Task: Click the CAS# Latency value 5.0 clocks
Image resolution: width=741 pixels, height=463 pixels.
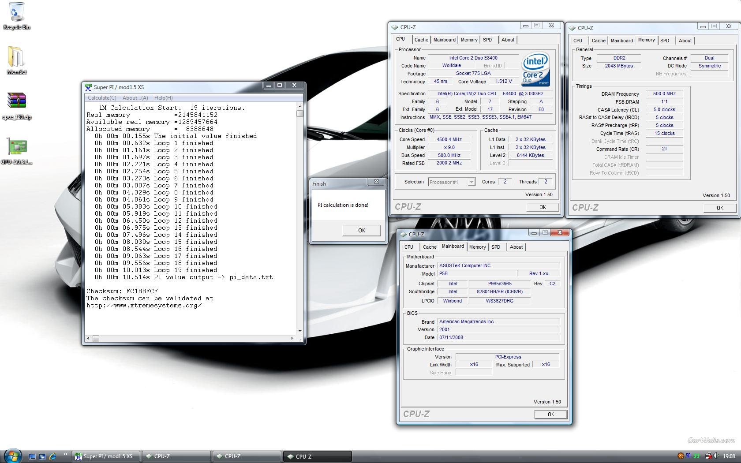Action: pos(664,109)
